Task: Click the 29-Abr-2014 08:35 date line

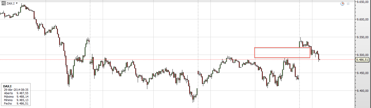Action: click(x=16, y=90)
